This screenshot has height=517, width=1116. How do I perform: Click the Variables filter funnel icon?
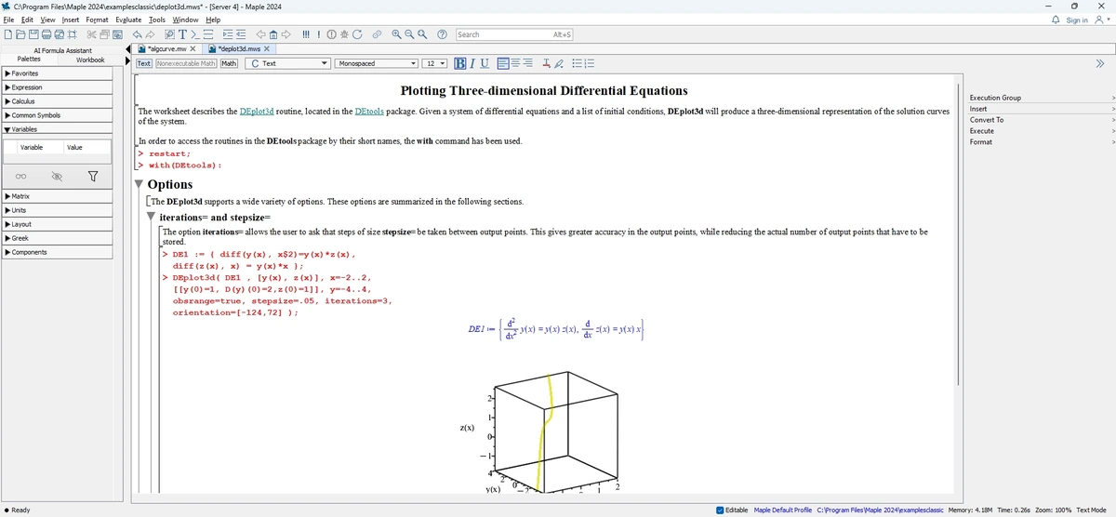click(x=93, y=177)
